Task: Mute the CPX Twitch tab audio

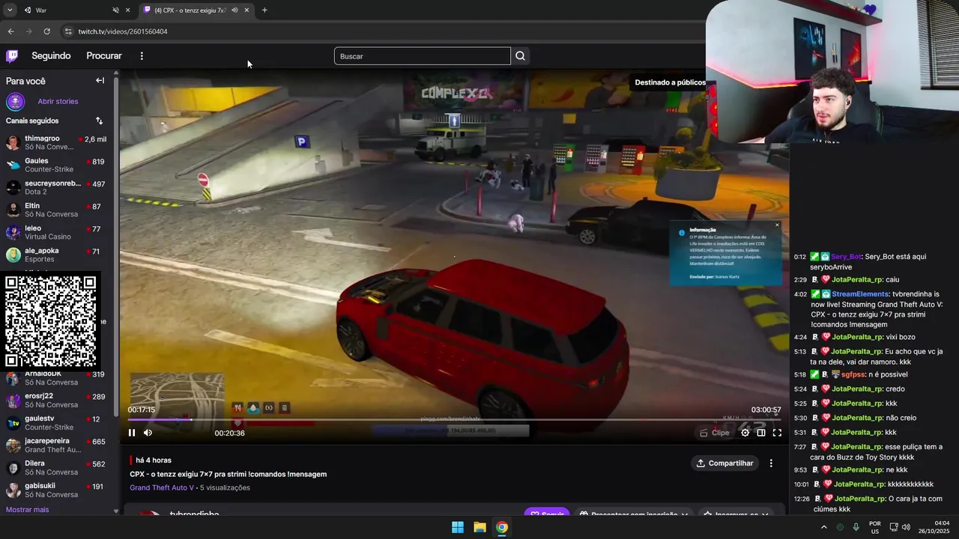Action: pos(235,10)
